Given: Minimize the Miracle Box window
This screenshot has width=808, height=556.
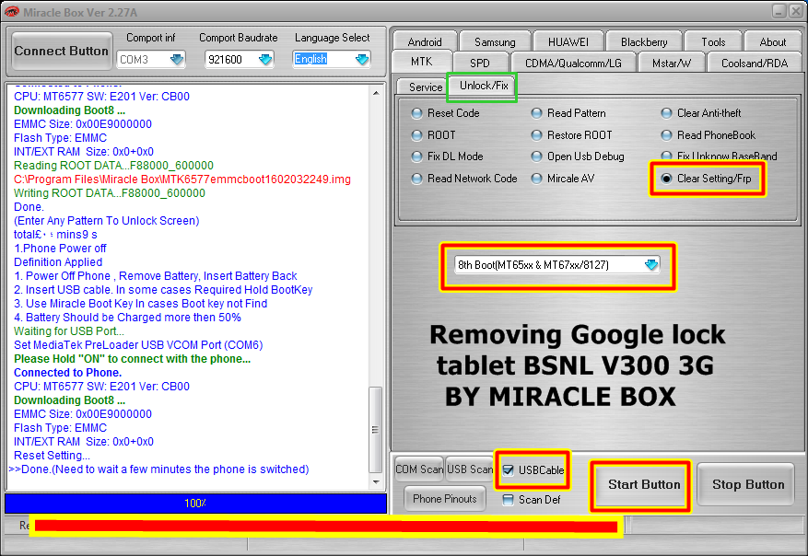Looking at the screenshot, I should pos(779,11).
